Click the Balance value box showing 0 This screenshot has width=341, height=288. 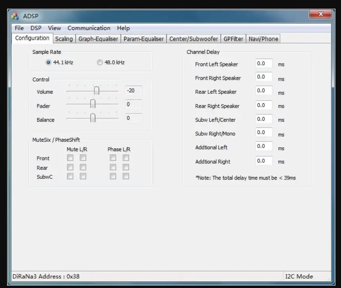[x=133, y=118]
